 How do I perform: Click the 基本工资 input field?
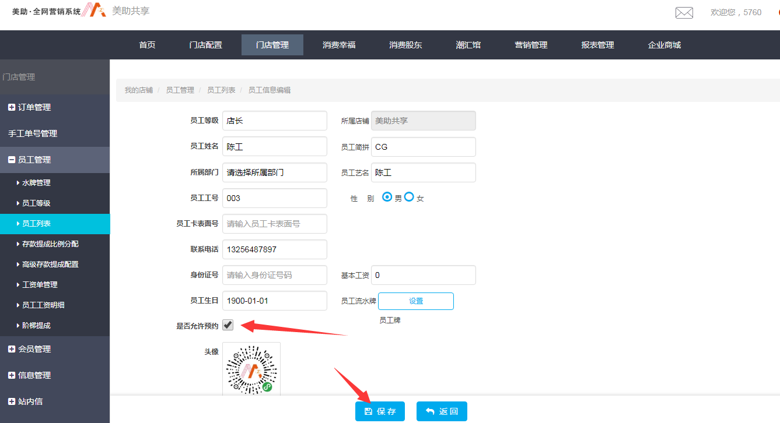point(424,275)
